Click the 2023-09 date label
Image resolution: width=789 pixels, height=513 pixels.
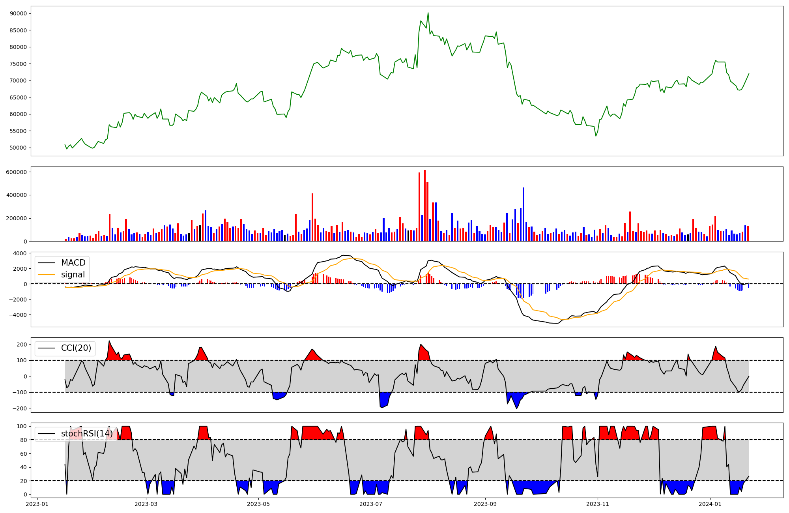[x=485, y=504]
